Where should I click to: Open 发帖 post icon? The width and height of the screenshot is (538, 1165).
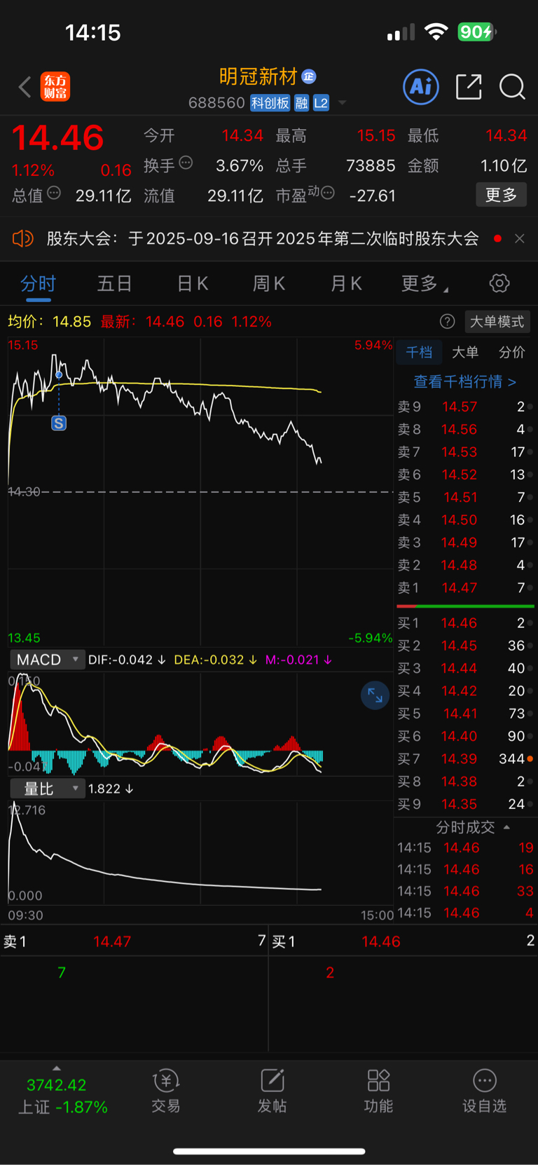tap(272, 1091)
